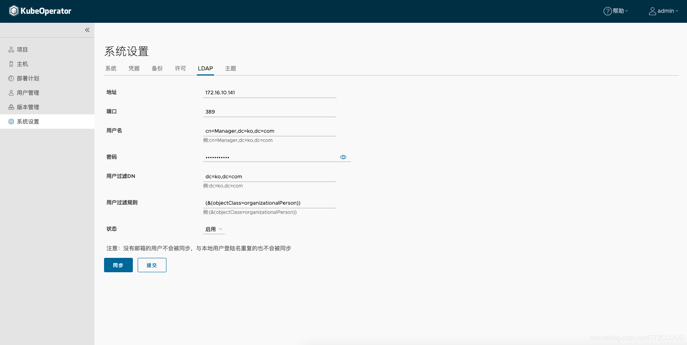Click the 用户过滤DN input field

click(x=270, y=176)
